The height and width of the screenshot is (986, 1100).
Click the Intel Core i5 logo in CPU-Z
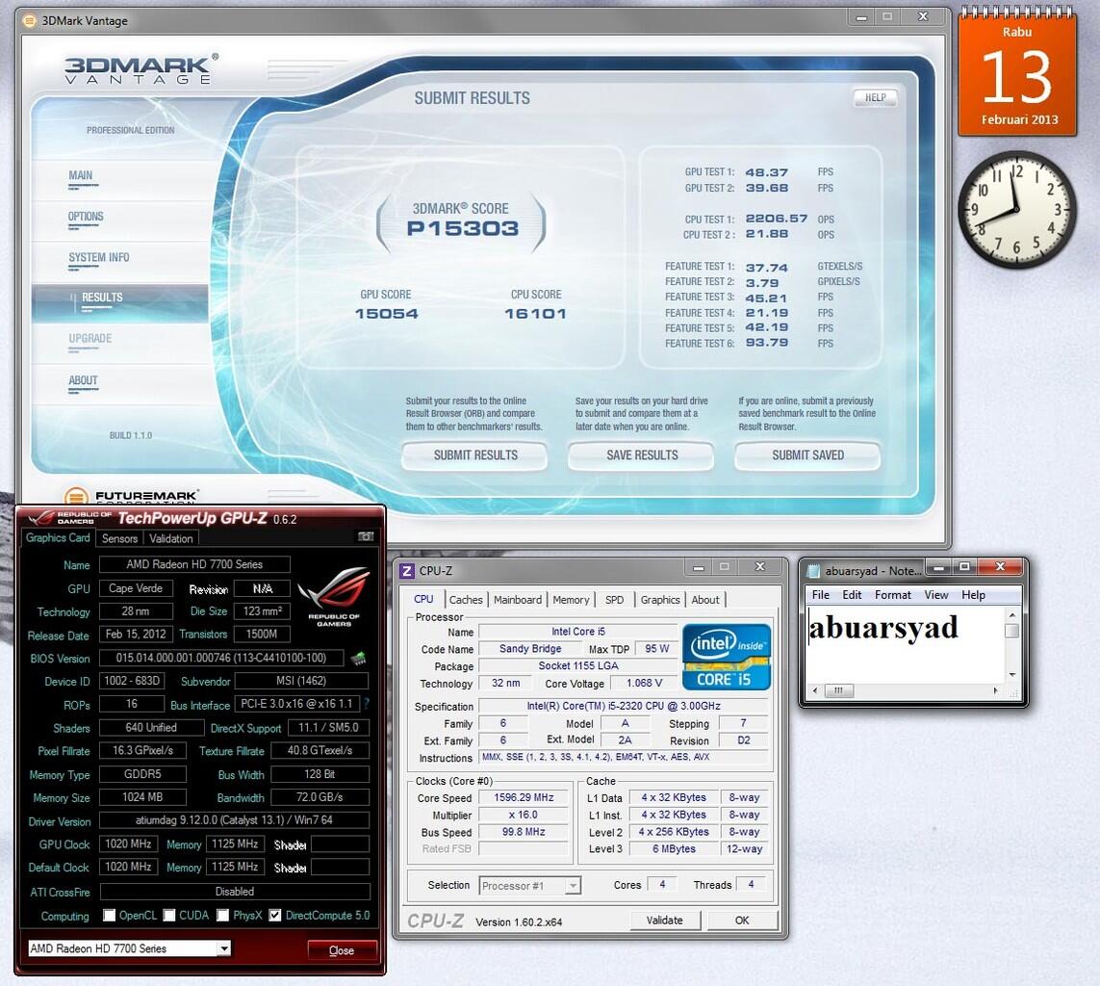[x=726, y=657]
